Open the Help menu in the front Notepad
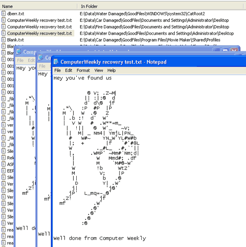Screen dimensions: 246x247 click(112, 71)
